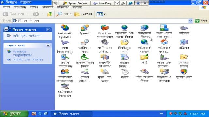
Task: Expand the address bar dropdown arrow
Action: tap(190, 21)
